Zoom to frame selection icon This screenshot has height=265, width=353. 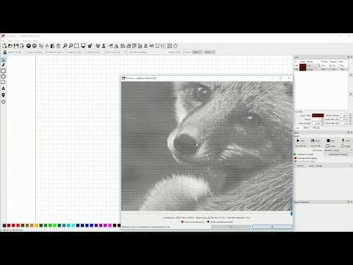(76, 46)
